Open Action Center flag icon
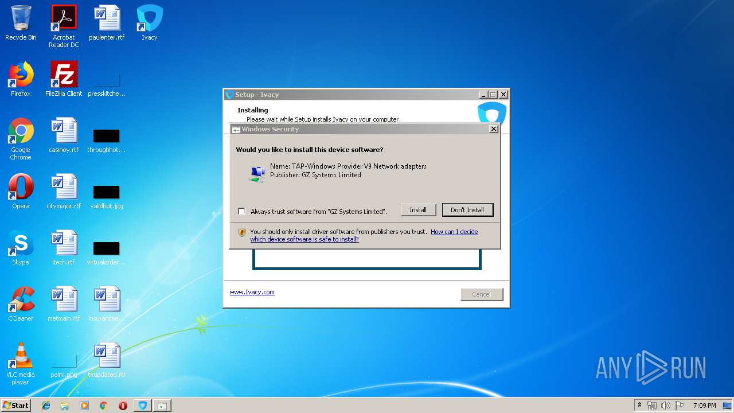This screenshot has height=413, width=734. point(680,406)
